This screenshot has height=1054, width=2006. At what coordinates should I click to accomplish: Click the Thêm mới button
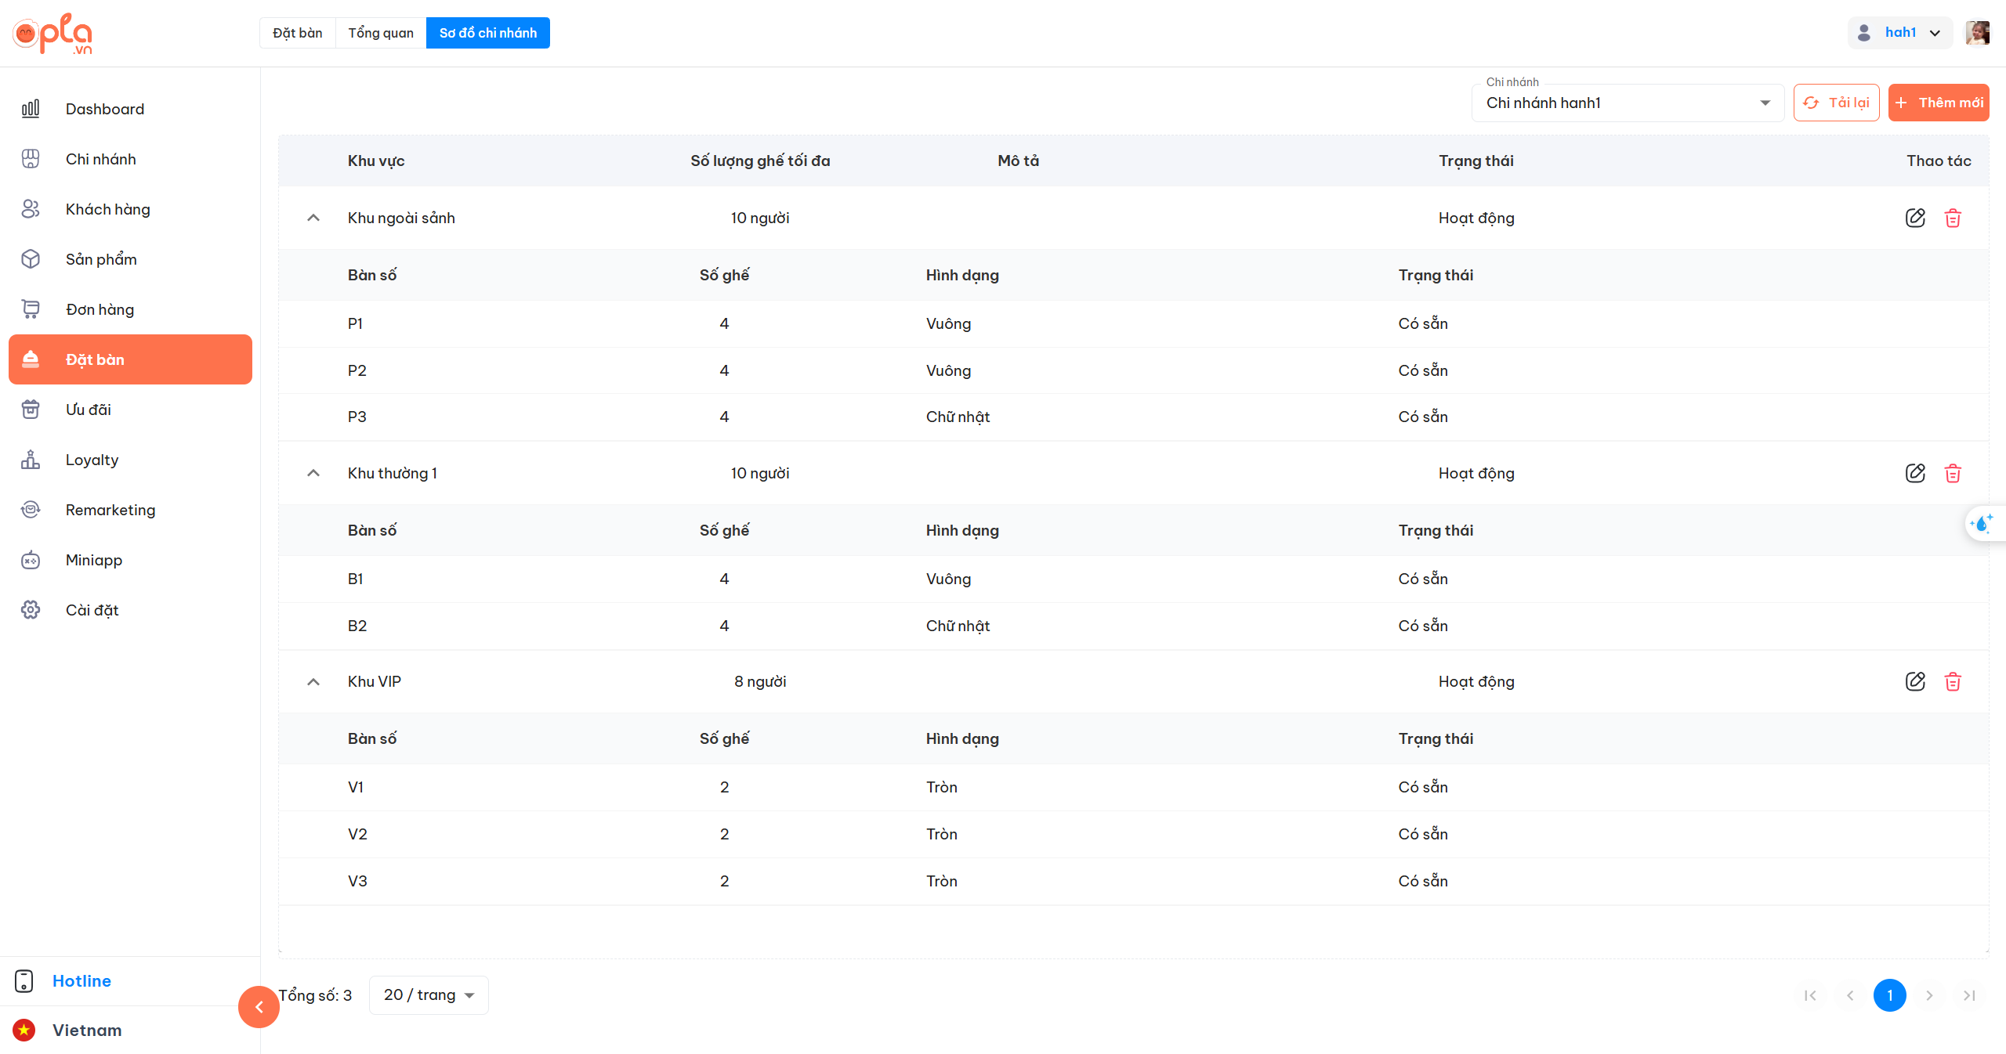click(x=1939, y=103)
